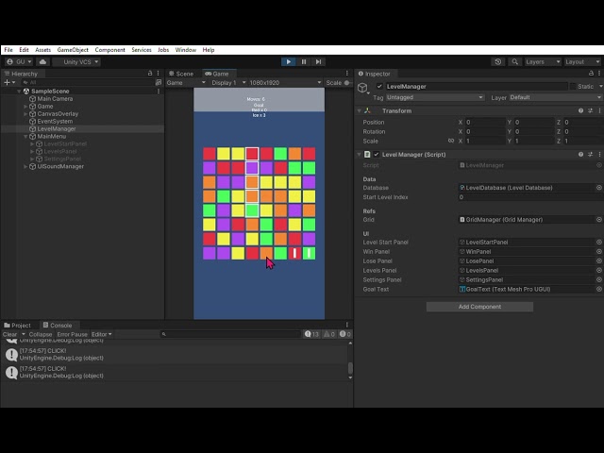Screen dimensions: 604x453
Task: Toggle LevelManager object active checkbox
Action: pos(379,86)
